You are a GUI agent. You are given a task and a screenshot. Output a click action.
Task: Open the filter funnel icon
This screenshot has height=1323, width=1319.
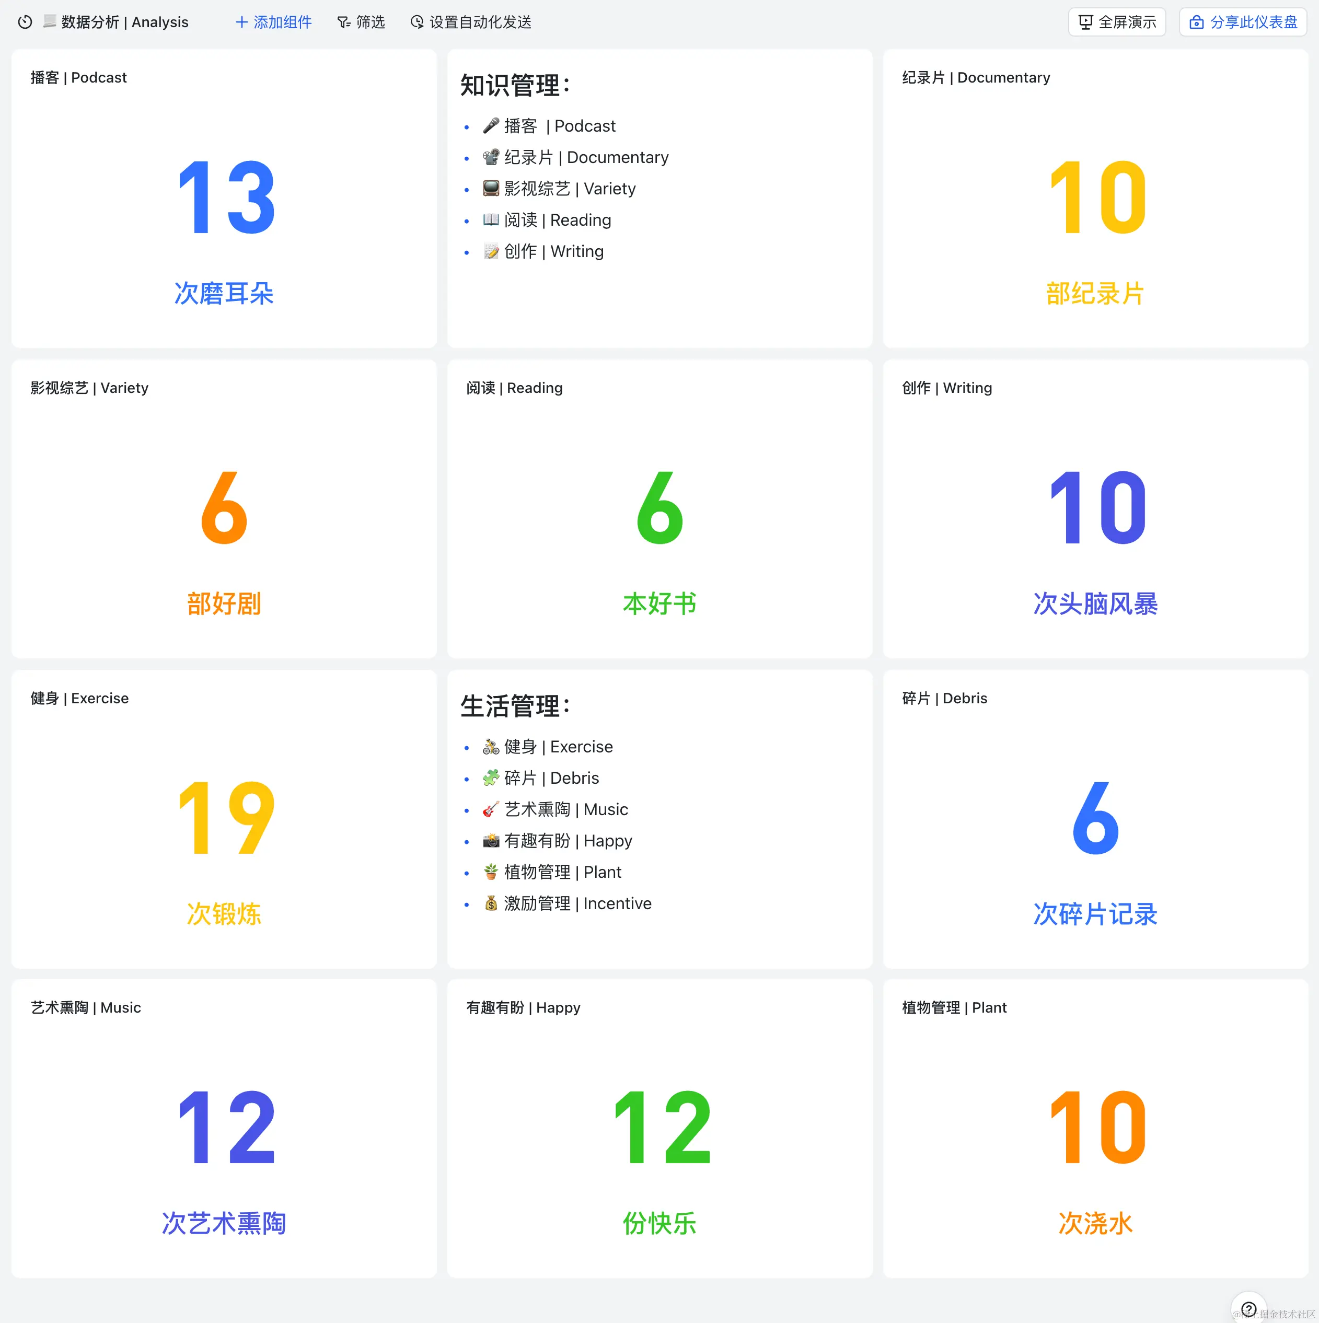pos(343,22)
